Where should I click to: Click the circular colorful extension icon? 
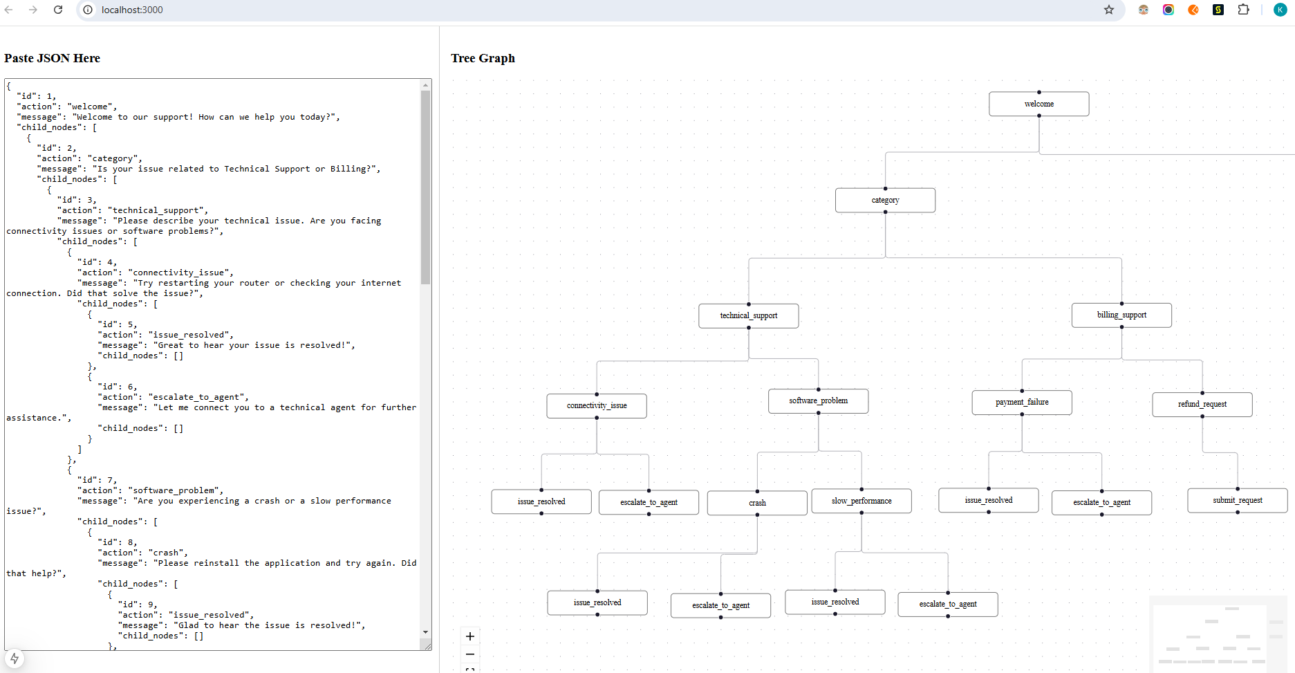click(1168, 10)
